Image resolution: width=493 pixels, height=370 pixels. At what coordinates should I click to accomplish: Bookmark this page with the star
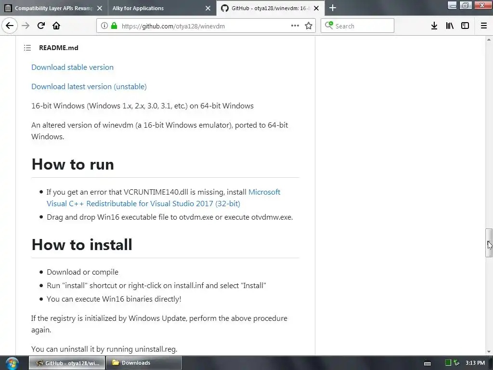(309, 26)
